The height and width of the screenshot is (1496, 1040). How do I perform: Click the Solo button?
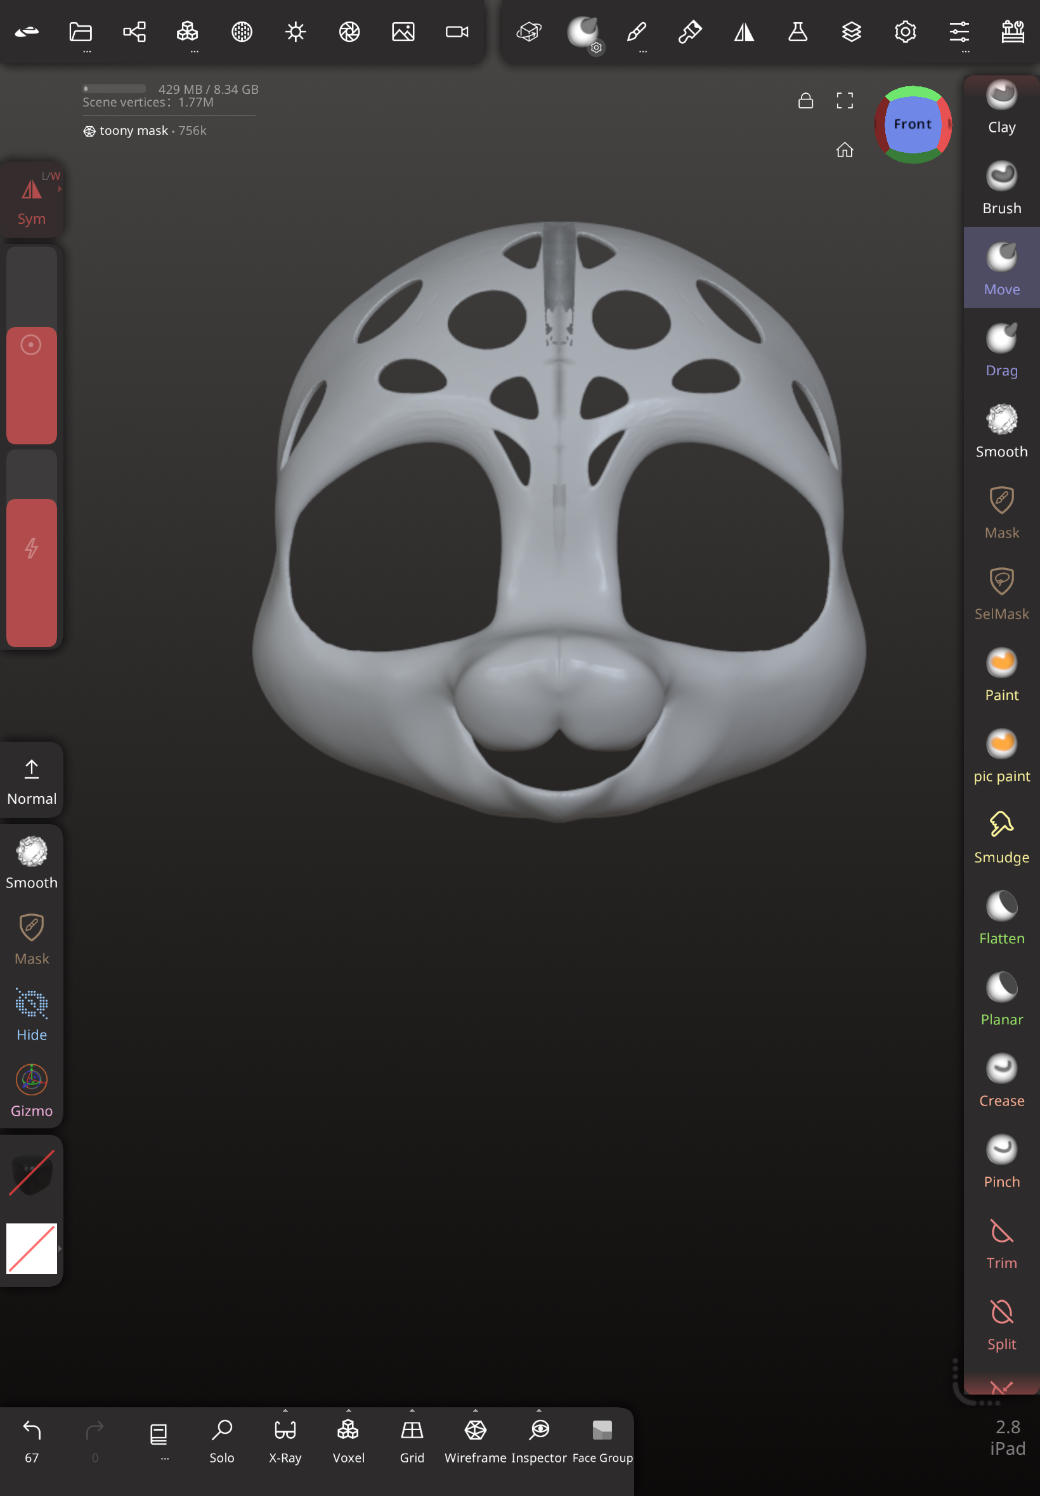[x=221, y=1441]
